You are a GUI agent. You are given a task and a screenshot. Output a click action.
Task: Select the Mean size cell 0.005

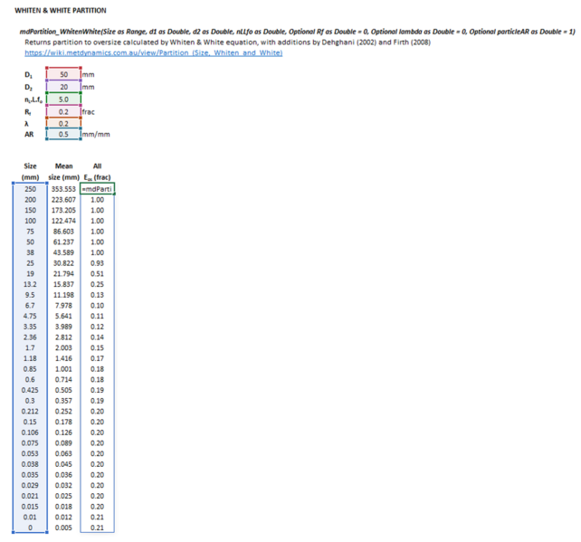click(63, 527)
